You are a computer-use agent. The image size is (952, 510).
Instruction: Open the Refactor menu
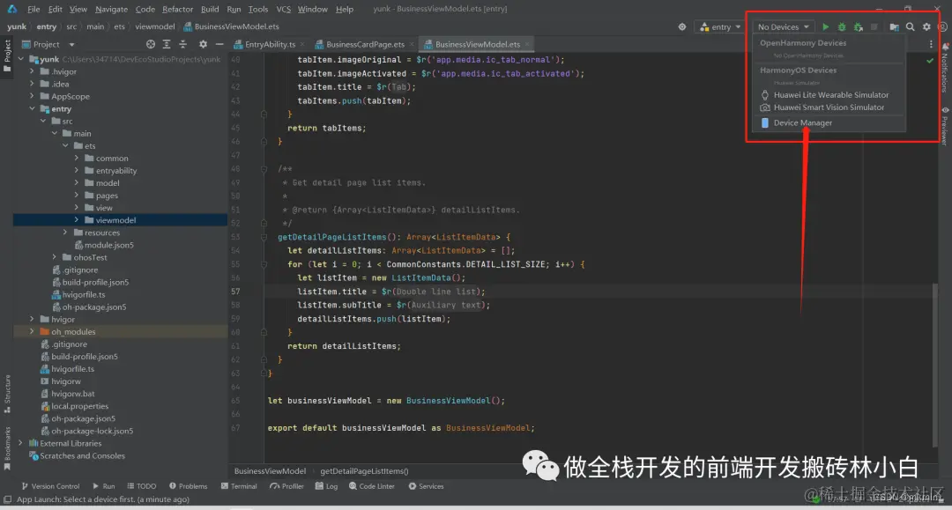[x=176, y=9]
